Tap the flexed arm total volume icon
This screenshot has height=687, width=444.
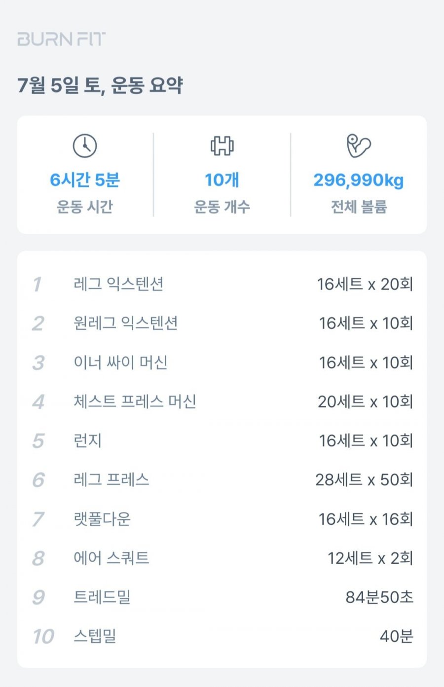coord(359,146)
